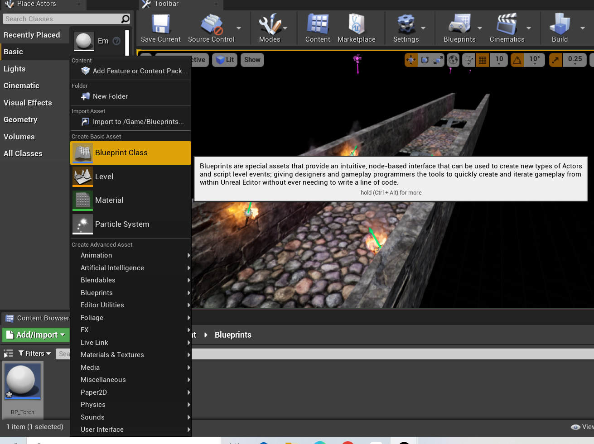Click the Particle System asset icon
This screenshot has height=444, width=594.
coord(82,224)
